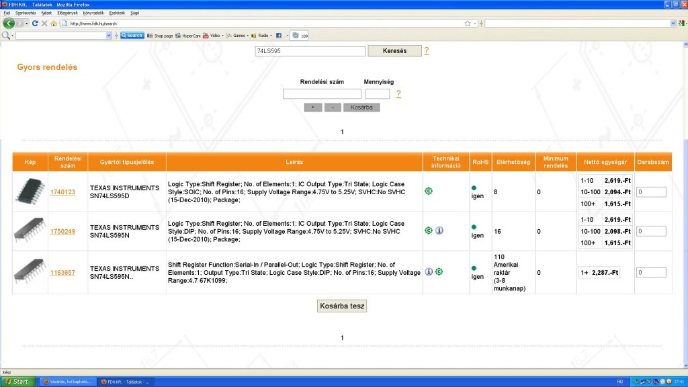Click the Snap page toolbar item

(x=160, y=36)
